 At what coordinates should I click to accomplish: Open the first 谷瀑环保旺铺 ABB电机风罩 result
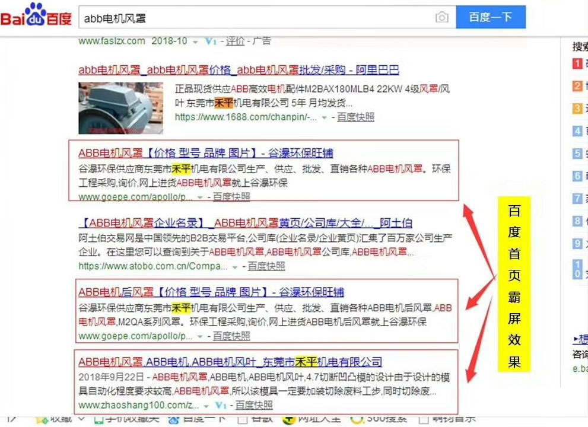tap(205, 153)
